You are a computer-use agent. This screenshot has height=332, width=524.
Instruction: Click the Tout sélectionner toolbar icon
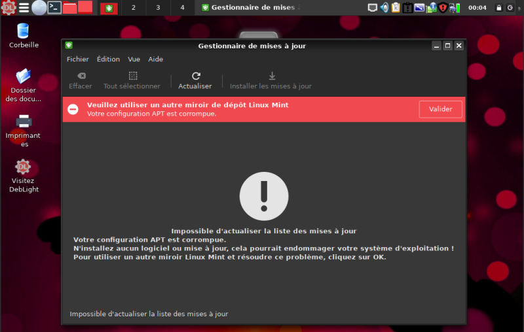pyautogui.click(x=132, y=76)
